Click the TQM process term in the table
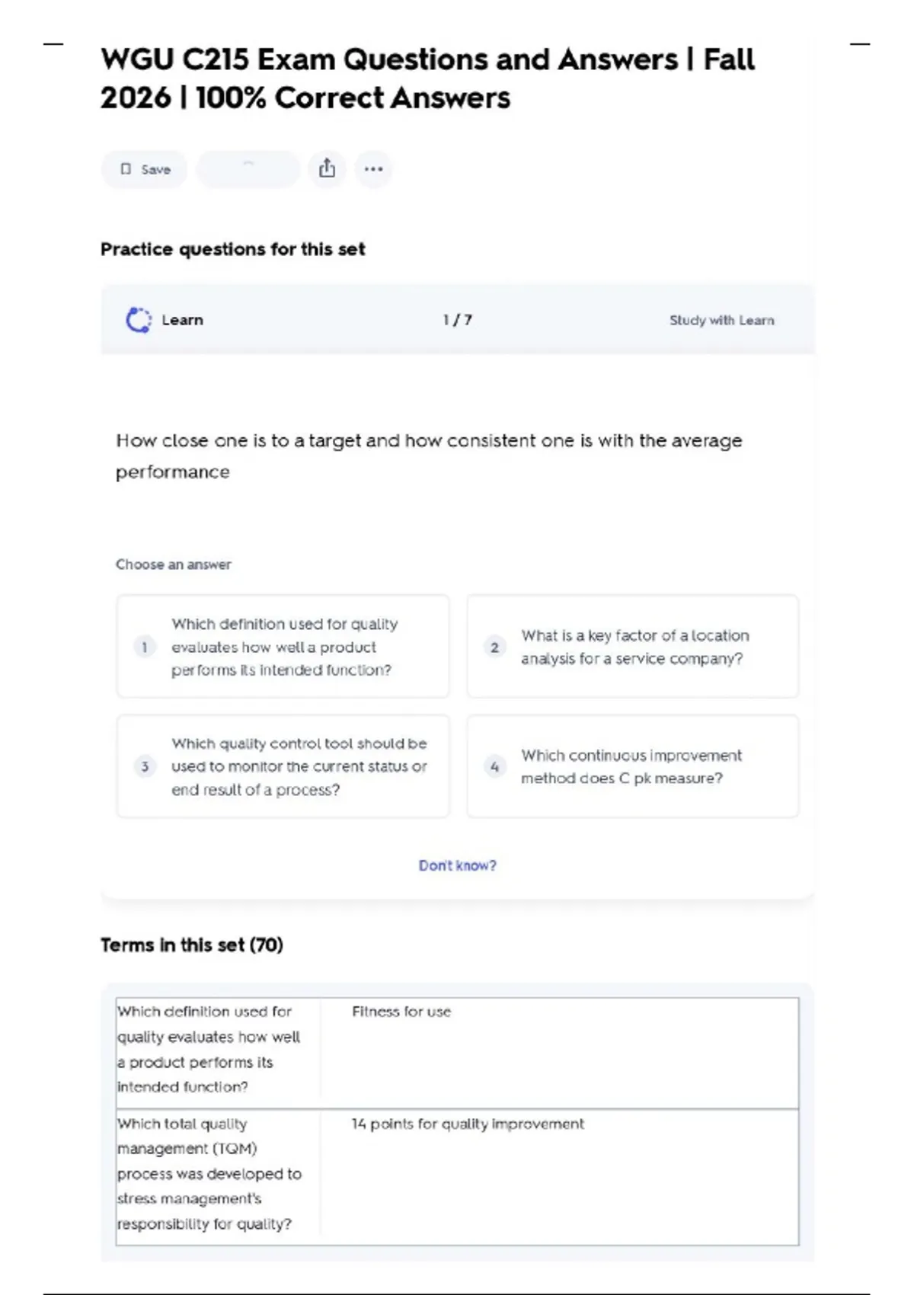The height and width of the screenshot is (1295, 914). (209, 1173)
